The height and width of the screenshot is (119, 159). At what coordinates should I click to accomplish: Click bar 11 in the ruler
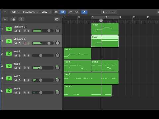[x=134, y=17]
